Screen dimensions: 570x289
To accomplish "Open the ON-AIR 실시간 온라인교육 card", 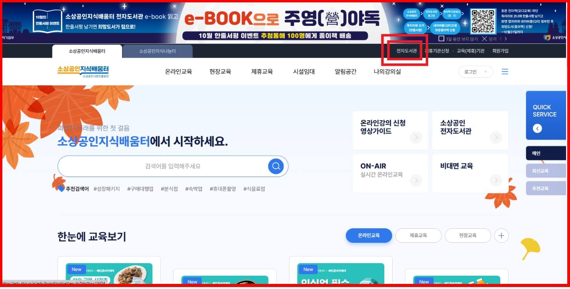I will point(390,173).
